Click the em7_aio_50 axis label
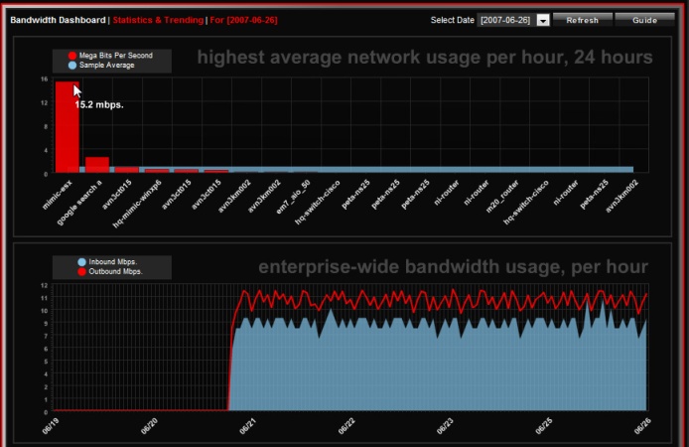The height and width of the screenshot is (447, 689). (293, 197)
